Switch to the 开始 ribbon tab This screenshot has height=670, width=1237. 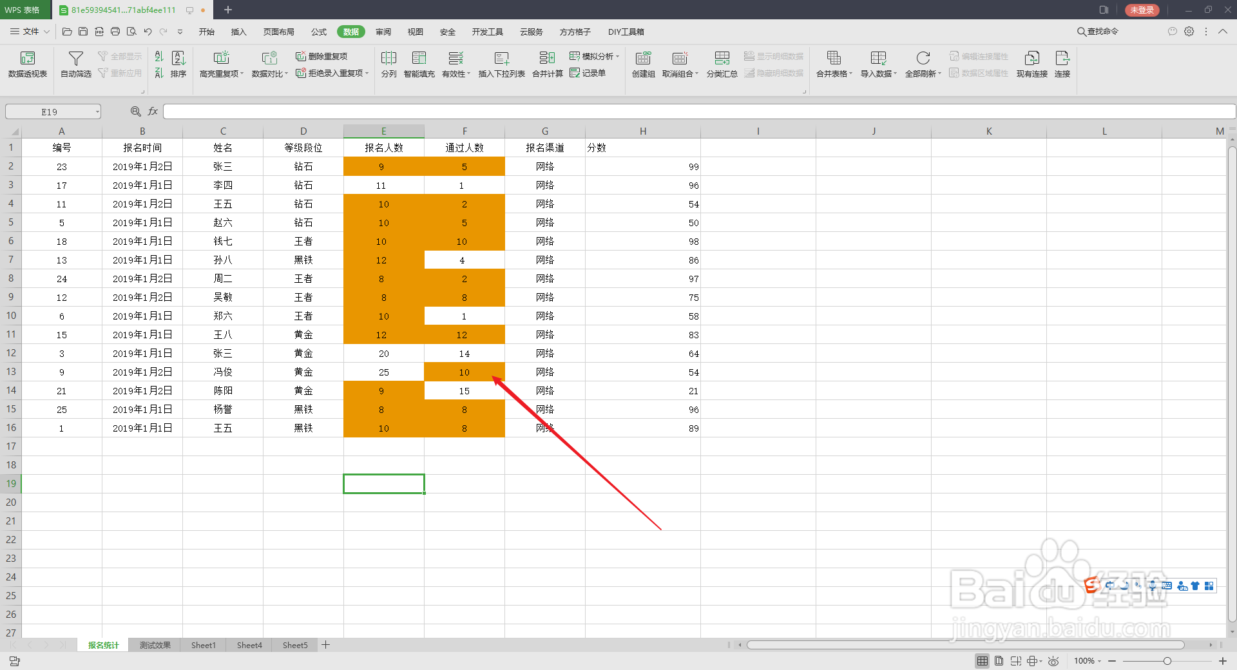[x=206, y=32]
